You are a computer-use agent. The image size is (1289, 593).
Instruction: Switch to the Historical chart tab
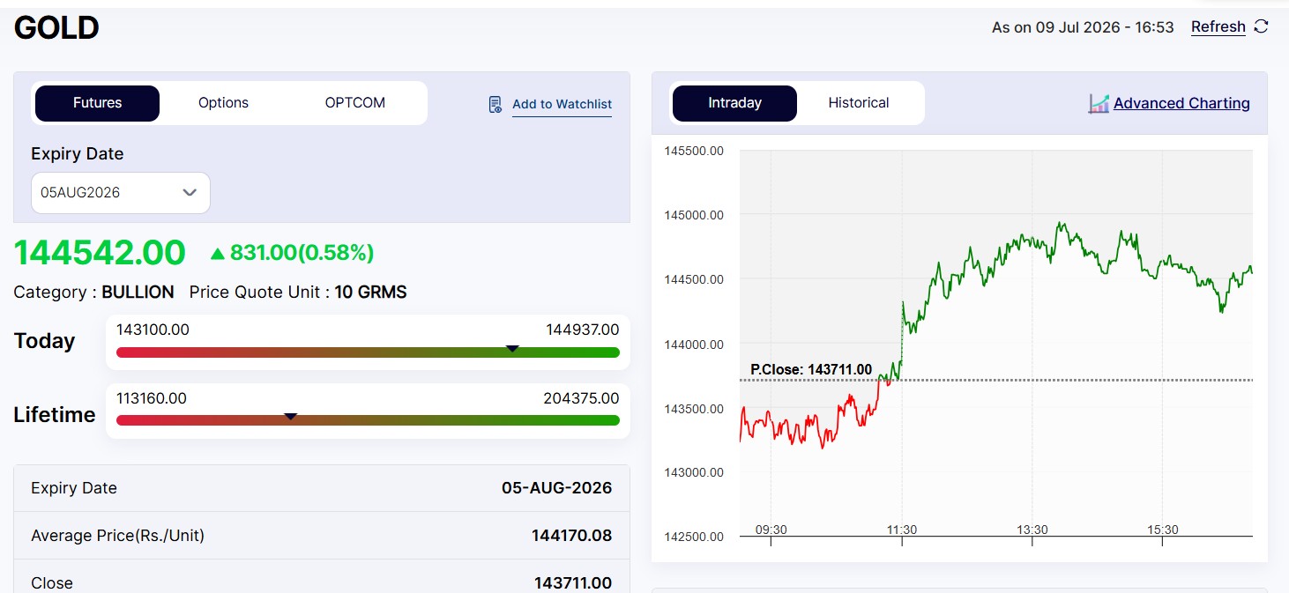coord(859,103)
